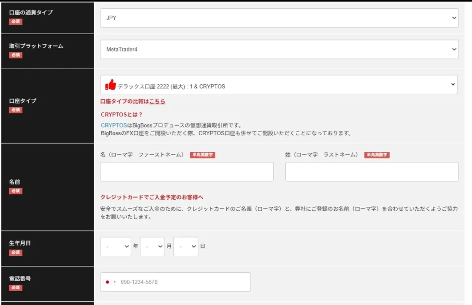Click the 必須 badge under 口座タイプ
This screenshot has height=305, width=472.
coord(16,110)
